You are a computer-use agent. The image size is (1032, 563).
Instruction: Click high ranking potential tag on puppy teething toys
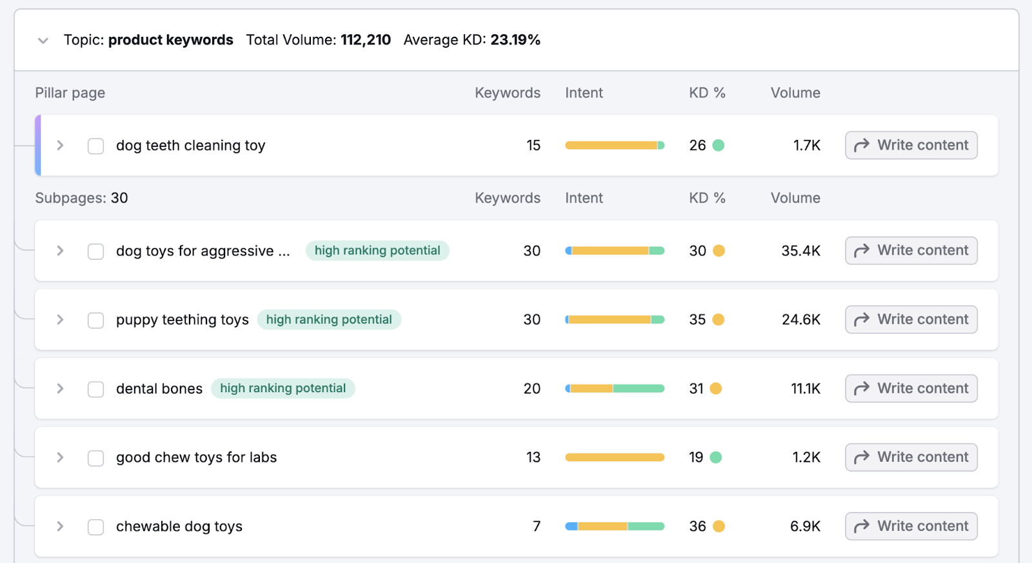pos(329,319)
